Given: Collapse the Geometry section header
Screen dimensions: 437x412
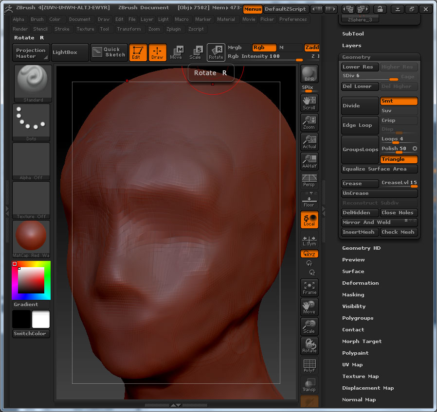Looking at the screenshot, I should pos(356,57).
